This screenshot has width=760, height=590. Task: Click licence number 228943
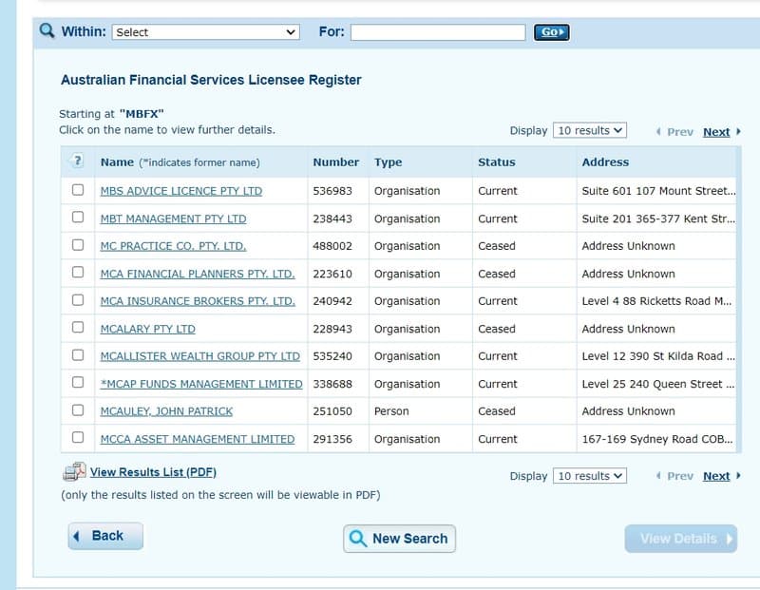(x=332, y=329)
